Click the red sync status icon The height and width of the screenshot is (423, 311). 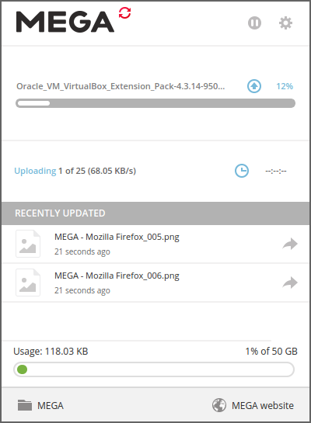[125, 13]
